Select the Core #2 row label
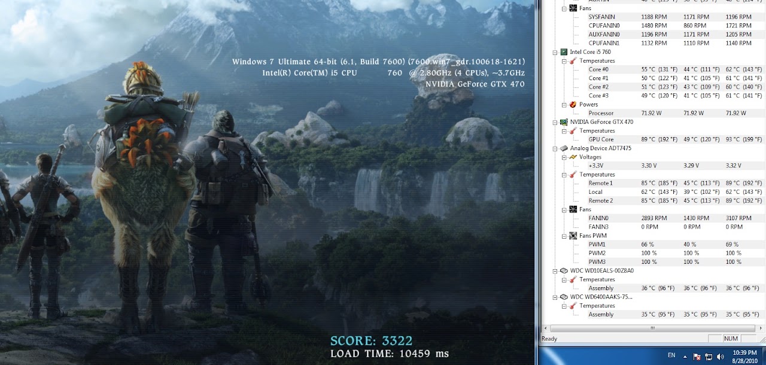 [x=598, y=87]
